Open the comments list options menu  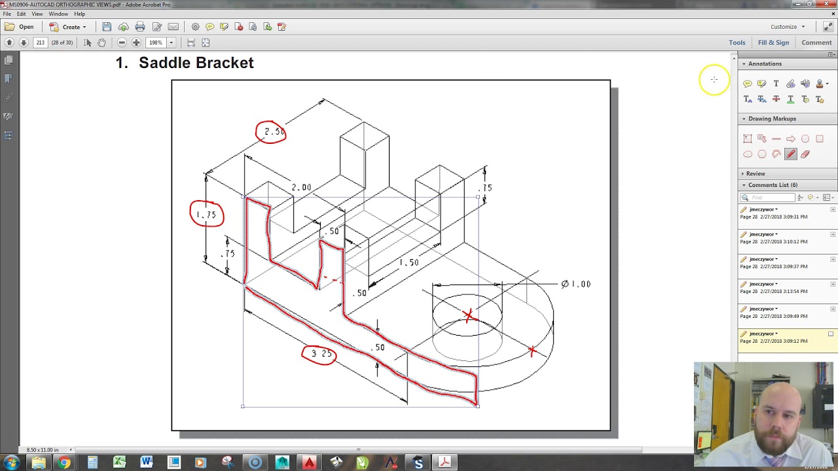coord(828,198)
